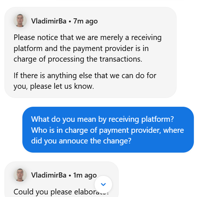Click the "Could you please elaborate" message
Screen dimensions: 199x197
point(61,192)
